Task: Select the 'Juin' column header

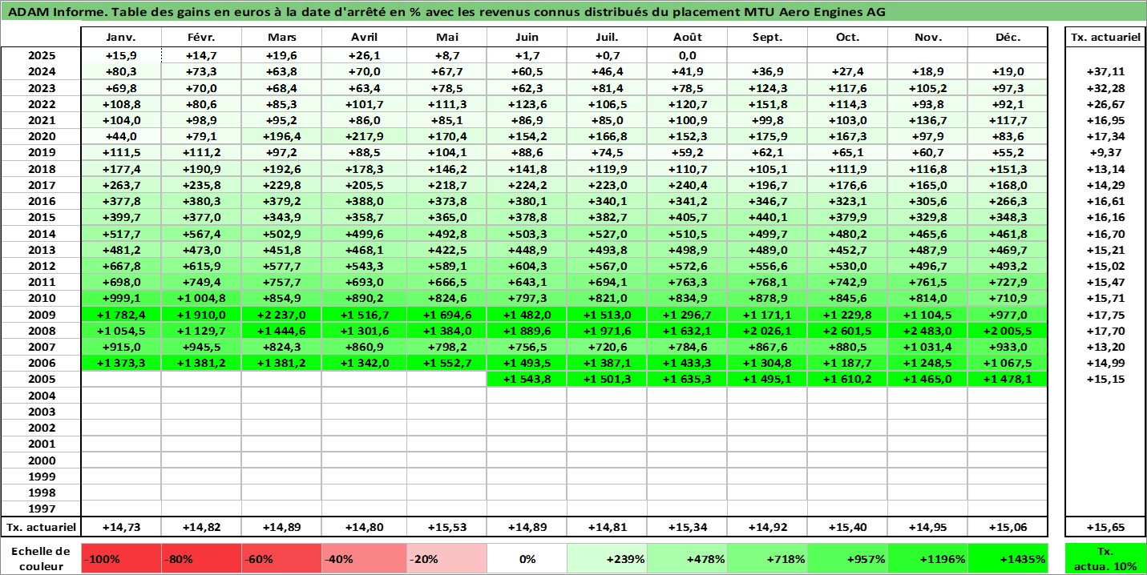Action: pos(527,38)
